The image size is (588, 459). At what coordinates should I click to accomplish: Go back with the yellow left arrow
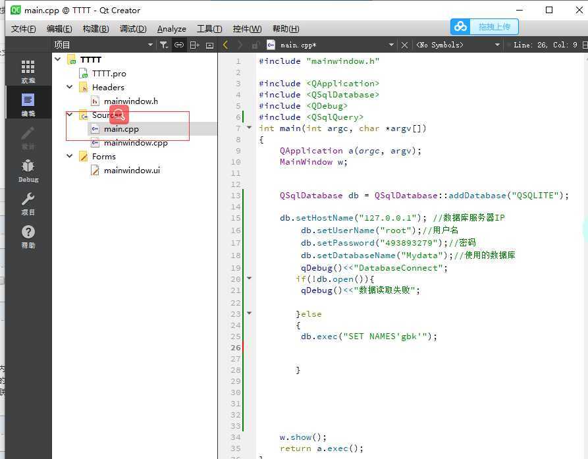[225, 45]
